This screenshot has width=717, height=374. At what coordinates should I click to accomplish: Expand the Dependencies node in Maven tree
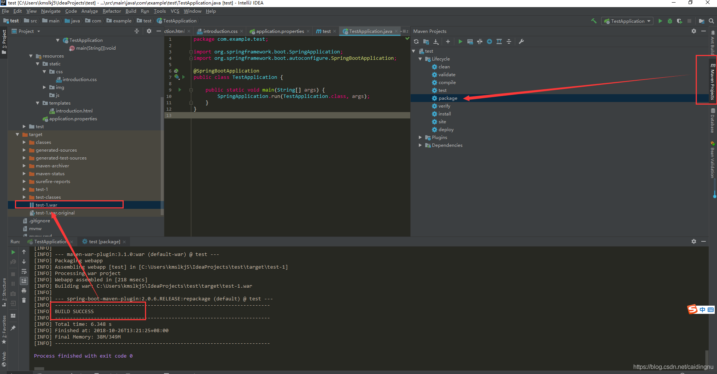point(420,145)
